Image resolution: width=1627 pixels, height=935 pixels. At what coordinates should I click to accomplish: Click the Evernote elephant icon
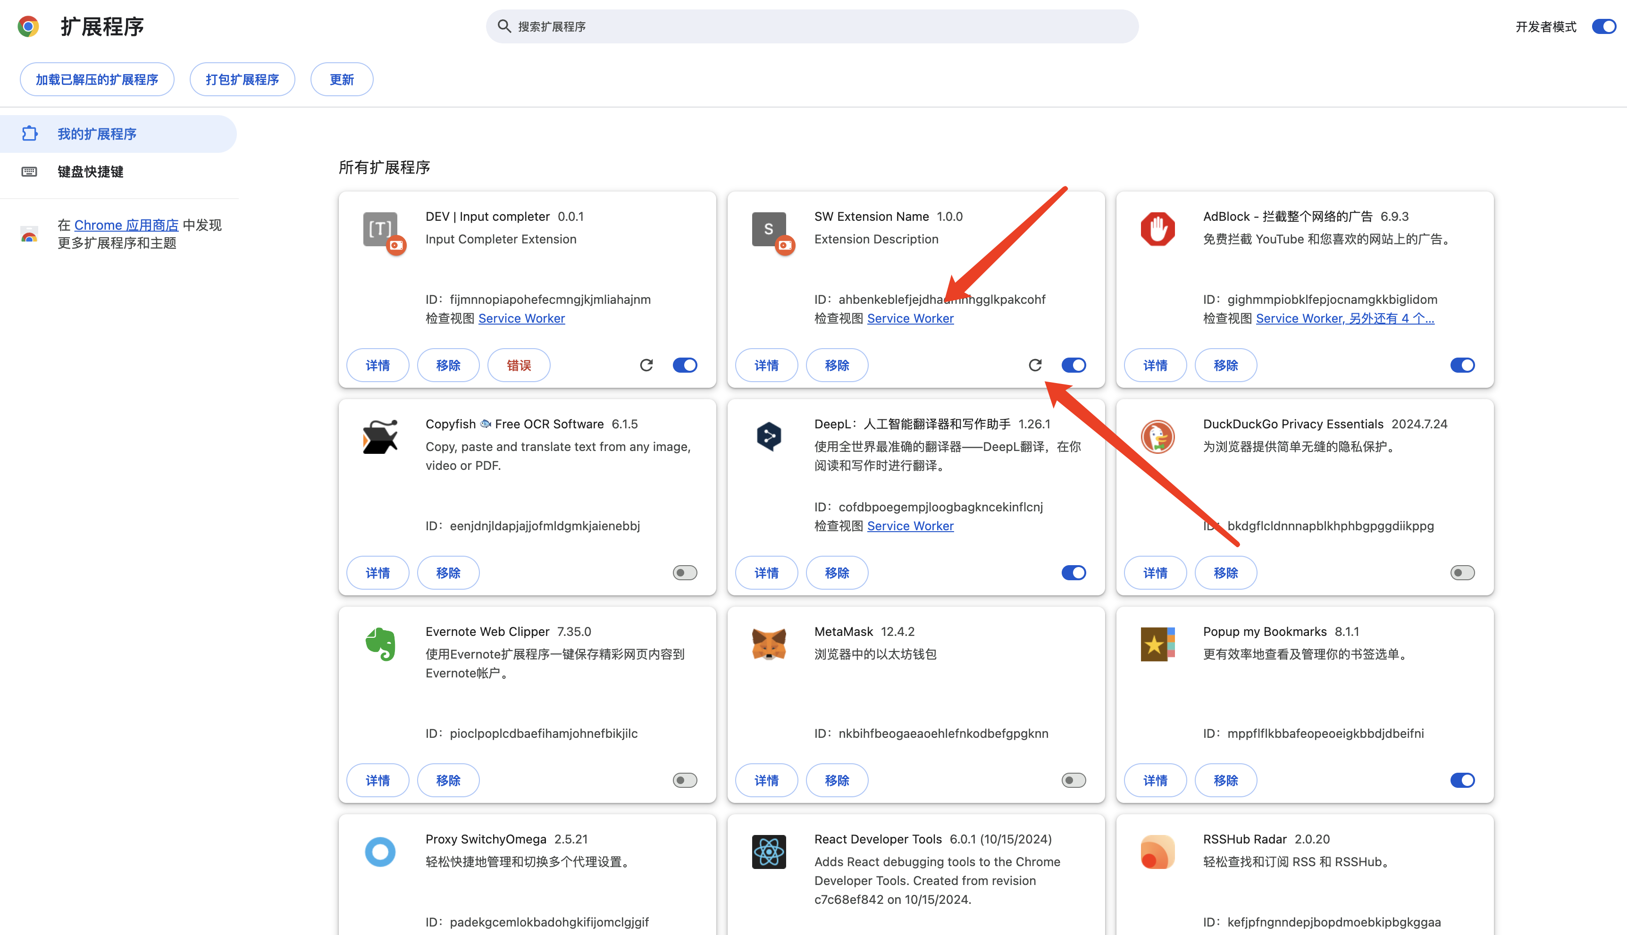click(x=380, y=644)
